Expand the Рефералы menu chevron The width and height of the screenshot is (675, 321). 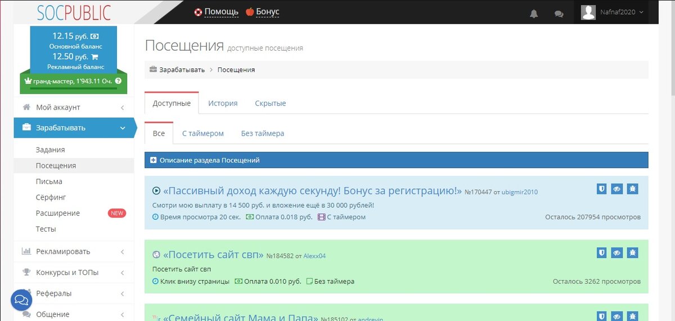point(123,293)
